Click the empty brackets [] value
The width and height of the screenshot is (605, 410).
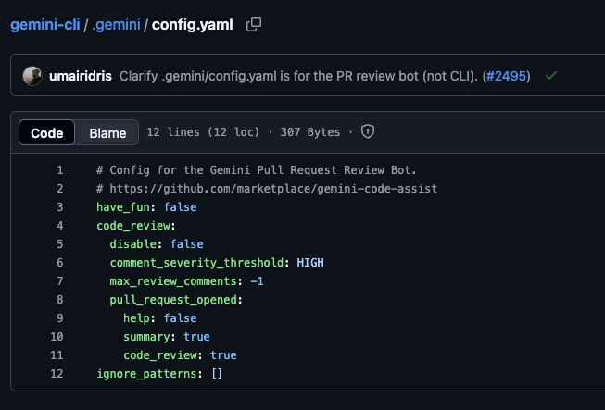pos(217,373)
